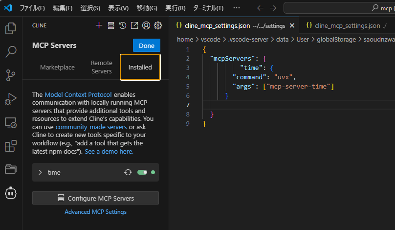Select the Installed tab
Viewport: 395px width, 230px height.
[140, 68]
